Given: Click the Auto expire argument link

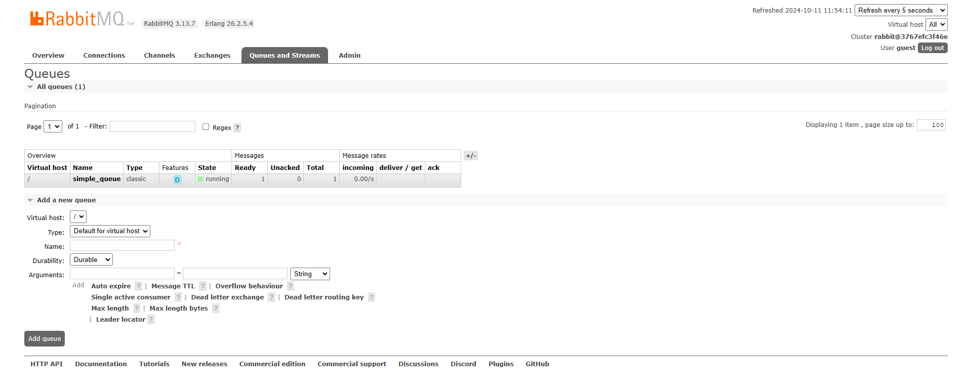Looking at the screenshot, I should point(111,286).
